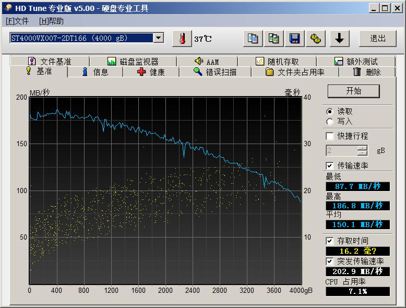Image resolution: width=406 pixels, height=308 pixels.
Task: Toggle the 突发传输速率 checkbox
Action: pyautogui.click(x=330, y=262)
